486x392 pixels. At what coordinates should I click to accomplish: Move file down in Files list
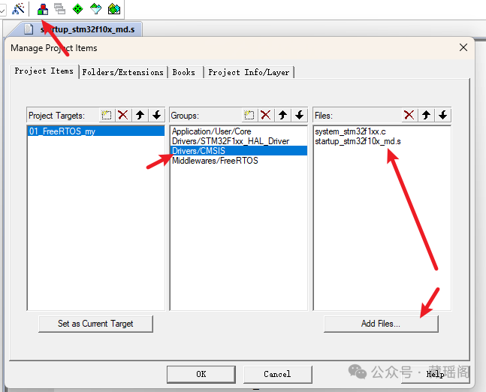(x=443, y=116)
